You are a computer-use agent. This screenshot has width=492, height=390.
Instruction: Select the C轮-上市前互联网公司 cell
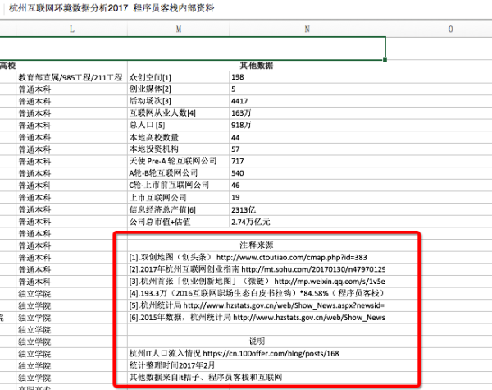[179, 185]
